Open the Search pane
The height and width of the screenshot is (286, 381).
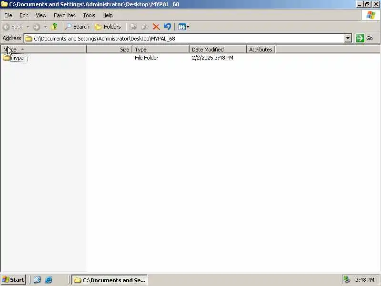(77, 27)
